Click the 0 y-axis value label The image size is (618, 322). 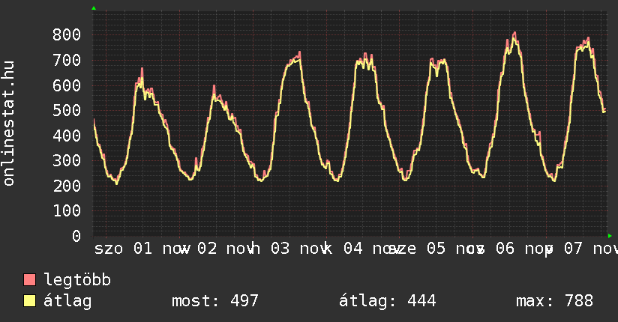click(76, 236)
